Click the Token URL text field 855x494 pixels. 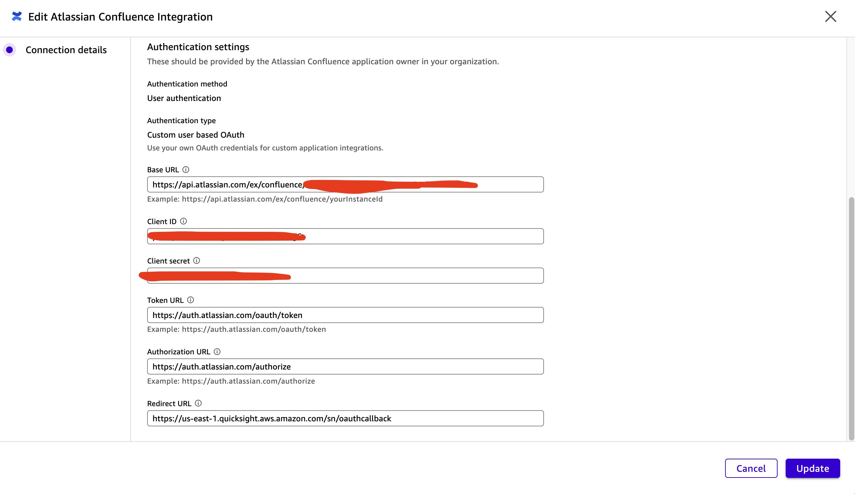pyautogui.click(x=345, y=315)
